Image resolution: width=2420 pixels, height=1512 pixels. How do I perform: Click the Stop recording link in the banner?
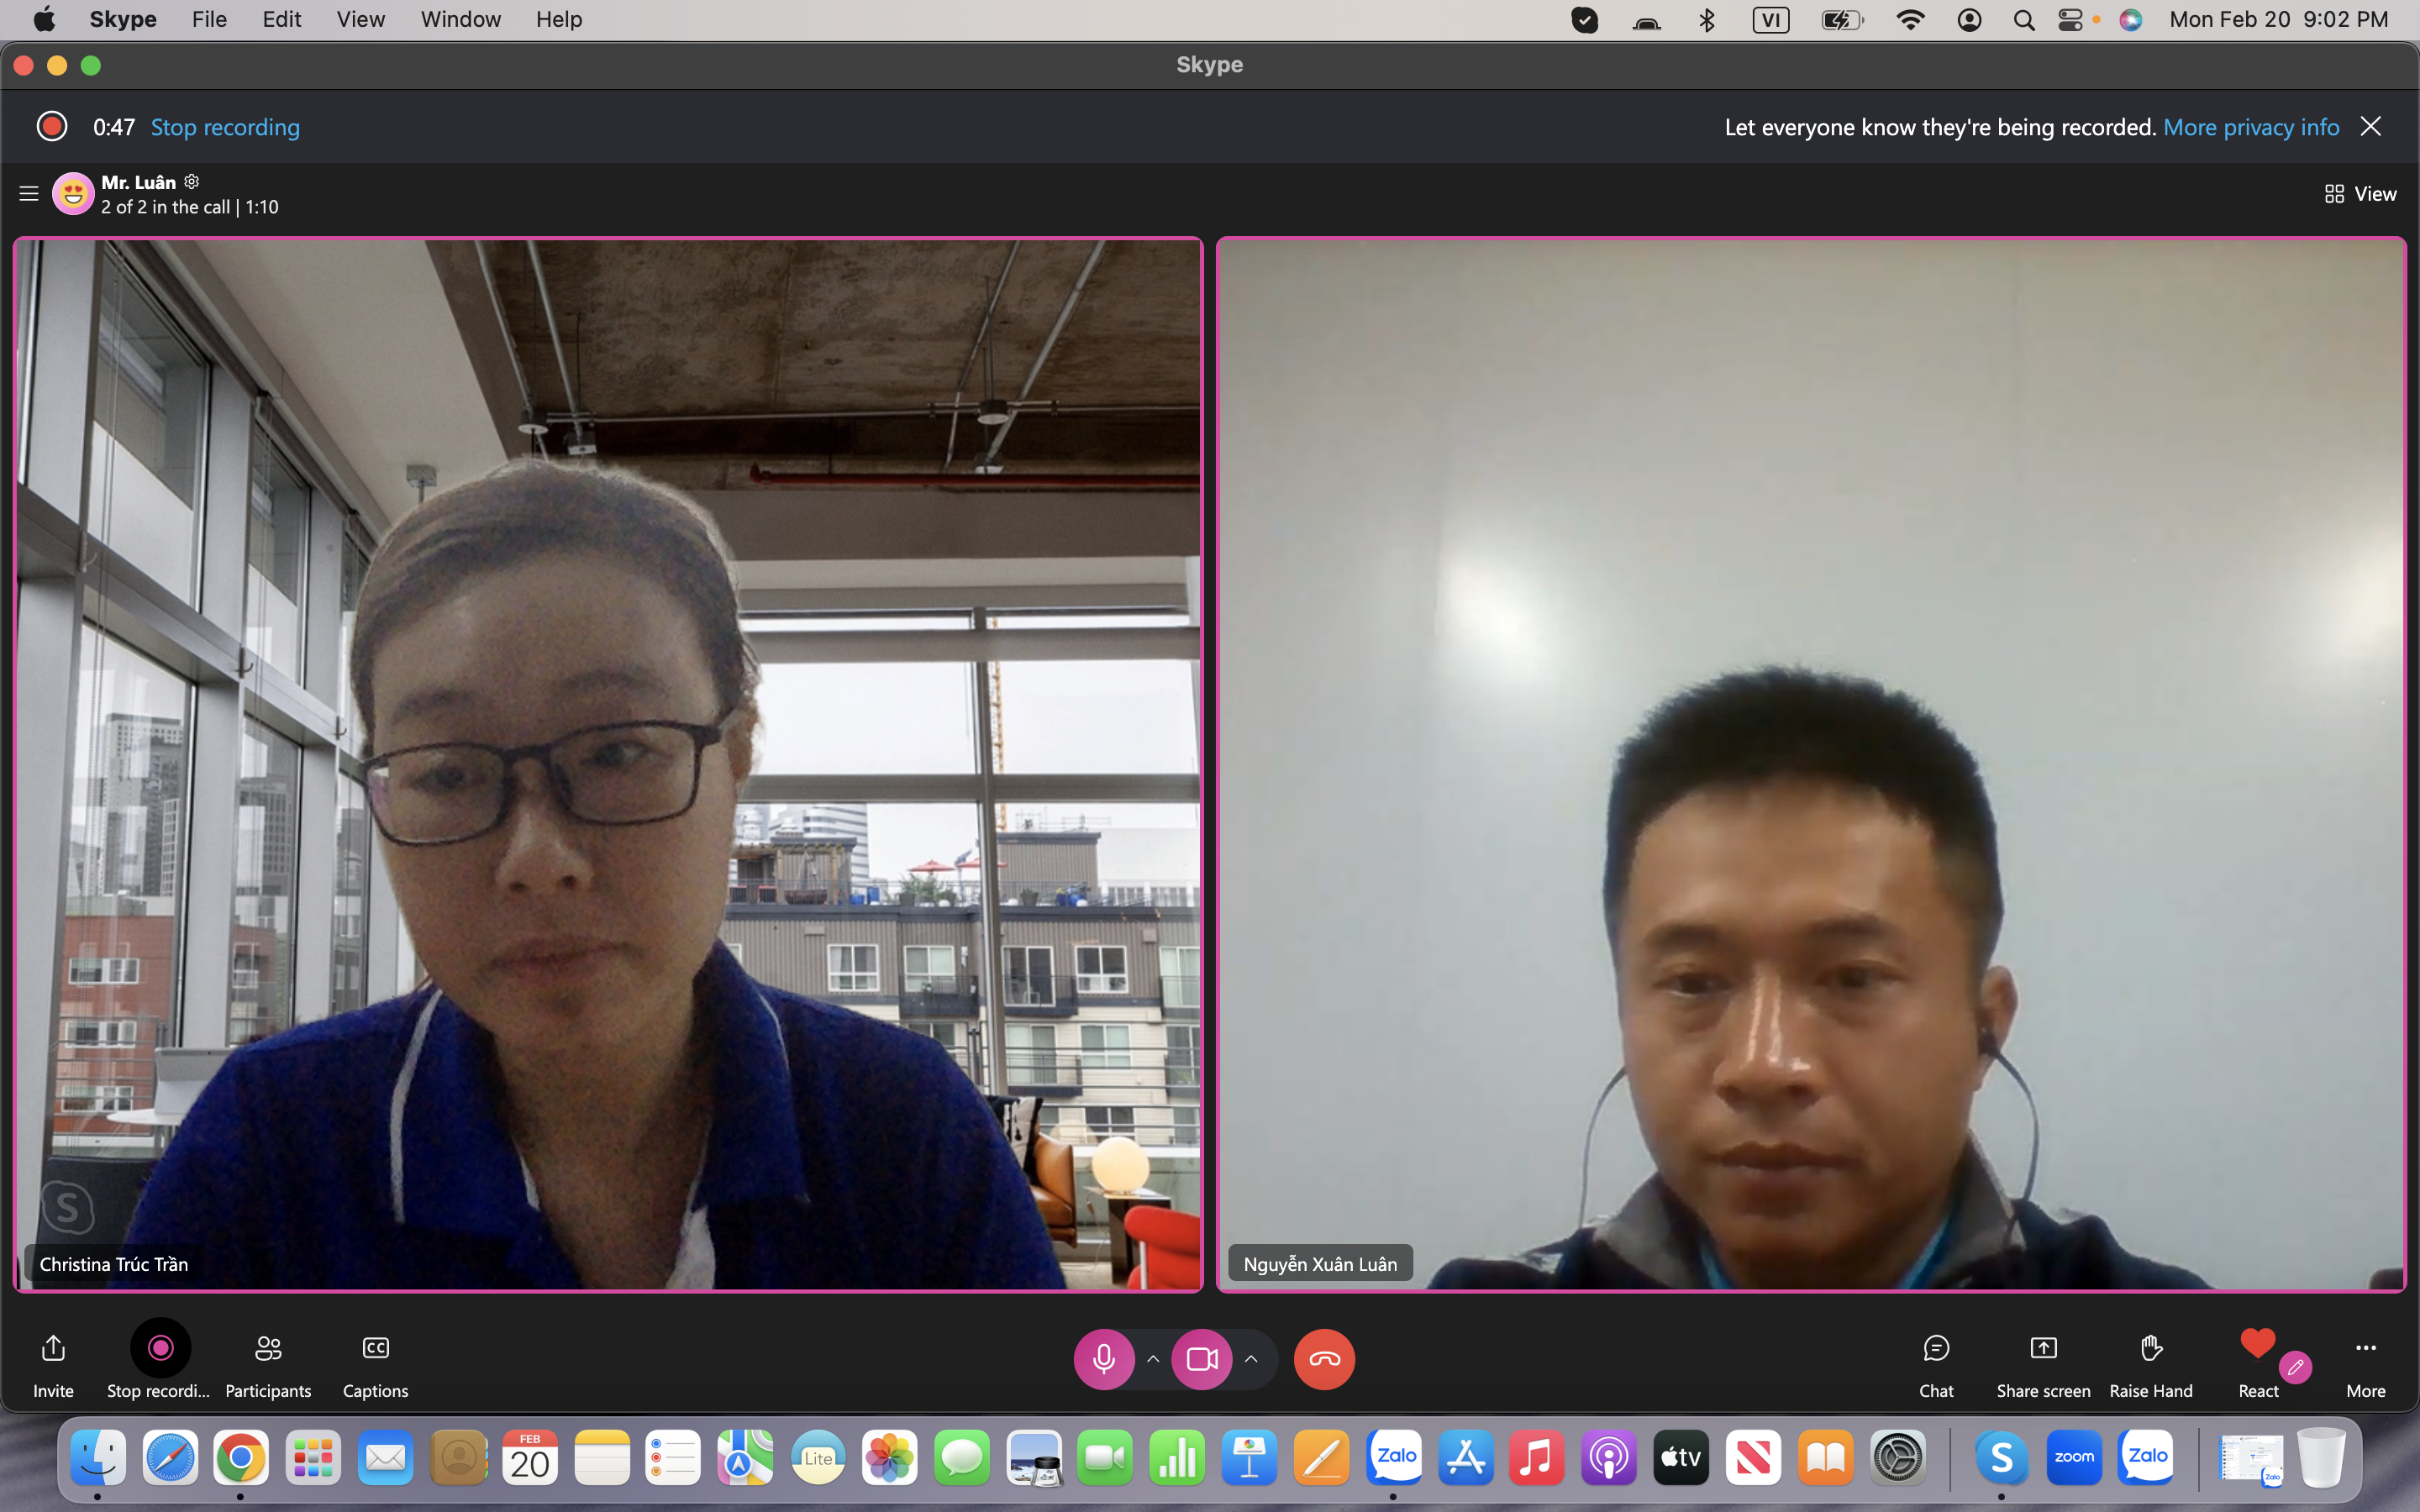click(x=225, y=127)
